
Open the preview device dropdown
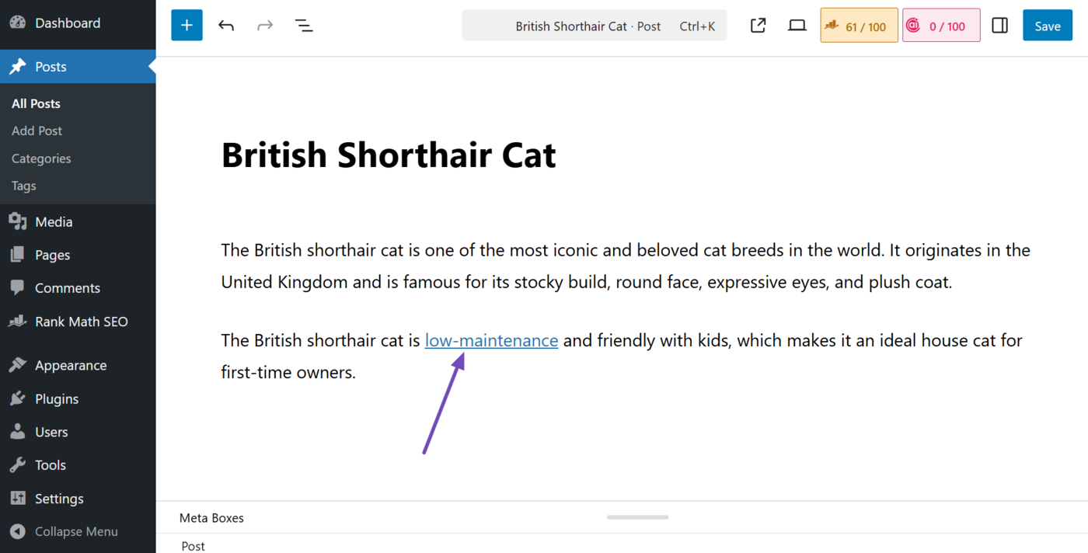[797, 25]
